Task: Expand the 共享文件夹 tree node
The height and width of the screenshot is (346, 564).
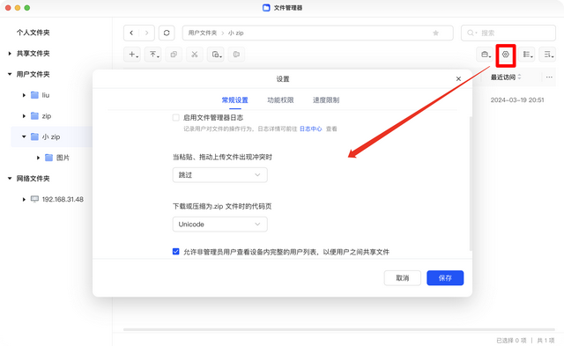Action: 10,54
